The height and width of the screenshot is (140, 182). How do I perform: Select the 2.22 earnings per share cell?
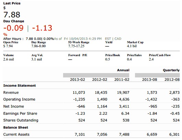tap(103, 113)
